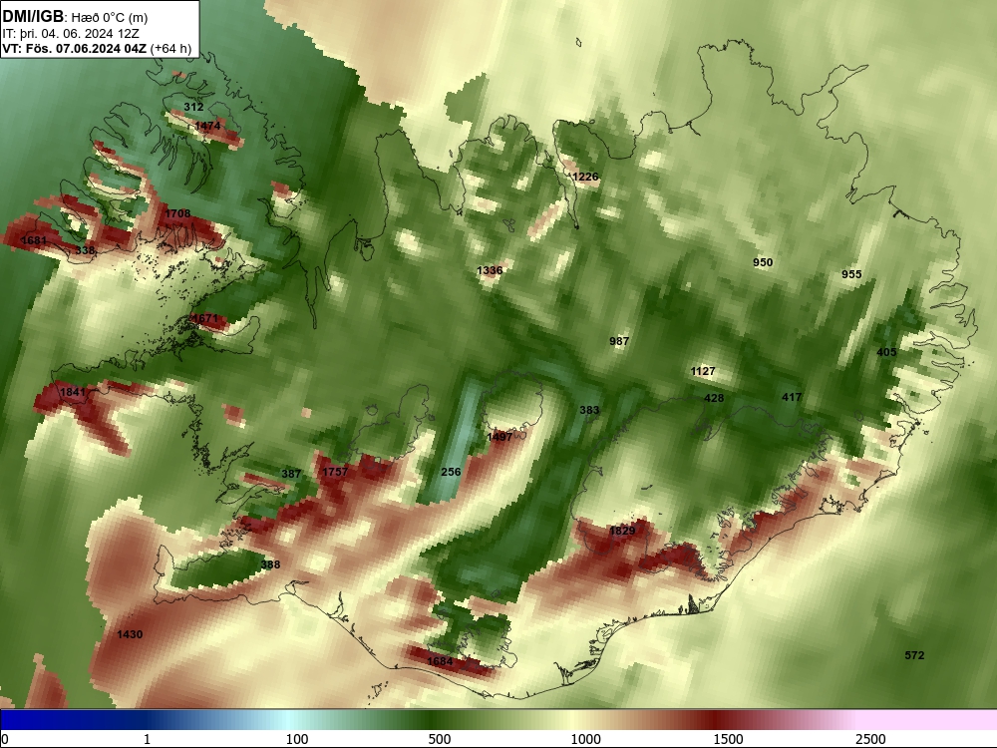Click the '1' tick on the color scale
997x748 pixels.
(147, 739)
